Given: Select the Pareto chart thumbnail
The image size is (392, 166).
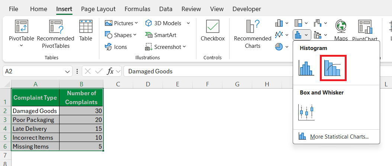Looking at the screenshot, I should [x=333, y=68].
